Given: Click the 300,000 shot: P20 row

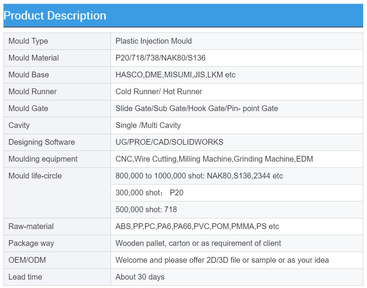Looking at the screenshot, I should coord(149,193).
